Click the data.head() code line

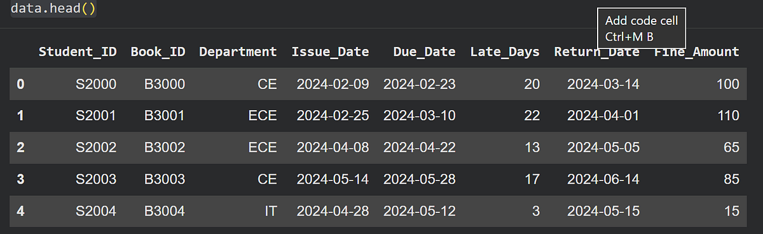[x=53, y=9]
